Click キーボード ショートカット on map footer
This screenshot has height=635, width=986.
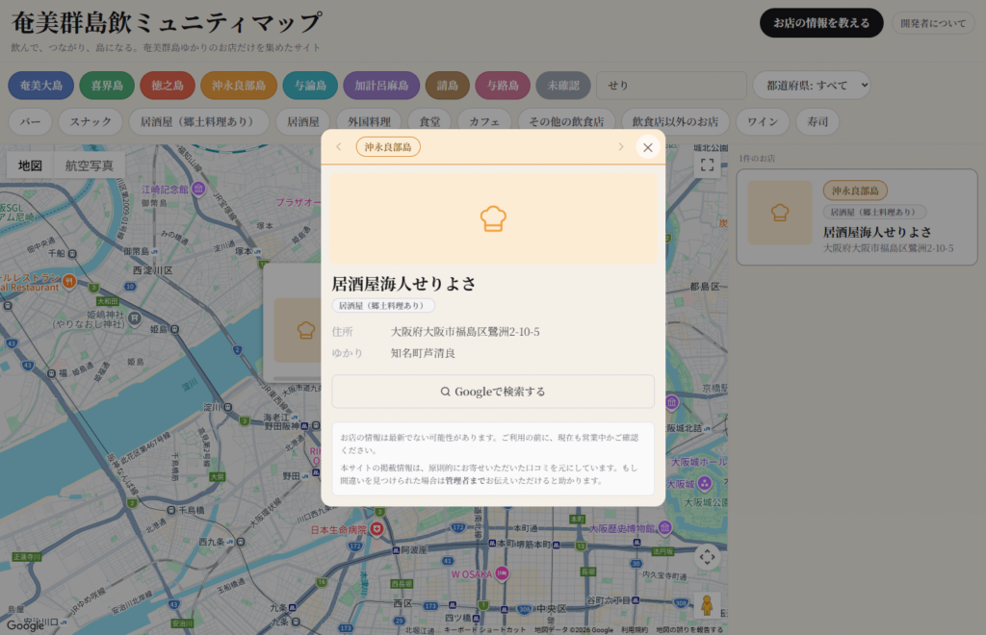(485, 630)
